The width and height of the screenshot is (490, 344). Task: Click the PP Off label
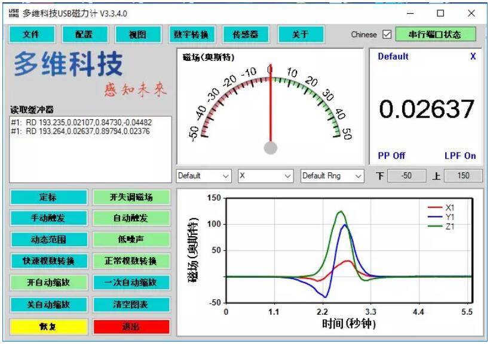coord(391,156)
